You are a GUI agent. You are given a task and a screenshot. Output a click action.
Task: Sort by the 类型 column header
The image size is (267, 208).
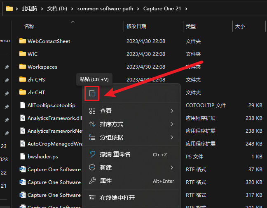click(x=191, y=26)
